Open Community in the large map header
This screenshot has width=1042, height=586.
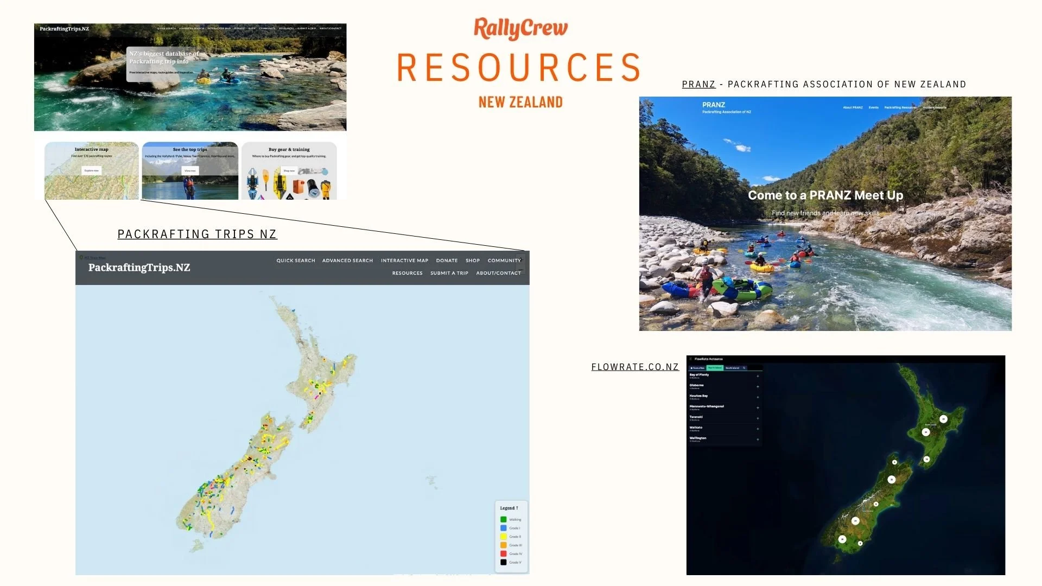pos(504,260)
